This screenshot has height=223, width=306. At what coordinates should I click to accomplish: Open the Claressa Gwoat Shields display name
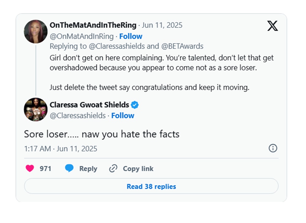[89, 105]
